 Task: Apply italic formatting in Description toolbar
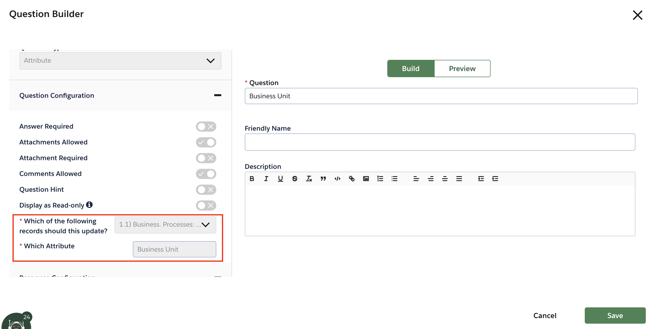click(266, 179)
